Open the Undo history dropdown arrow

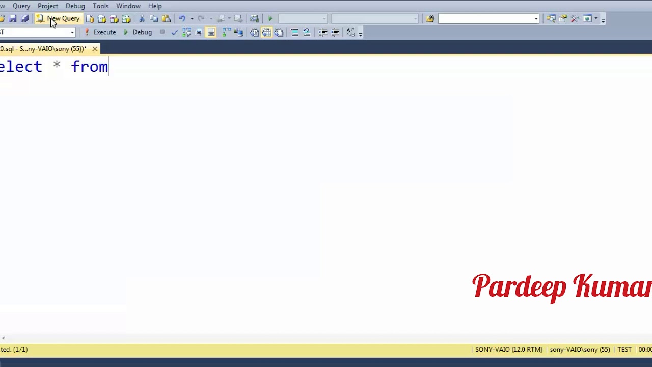point(192,19)
